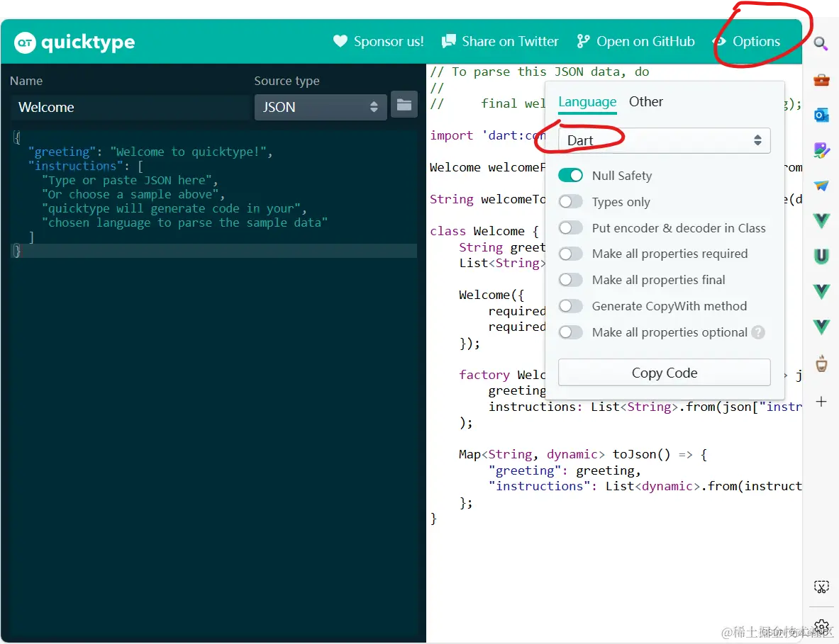Click the screenshot capture sidebar icon
839x644 pixels.
pos(821,587)
